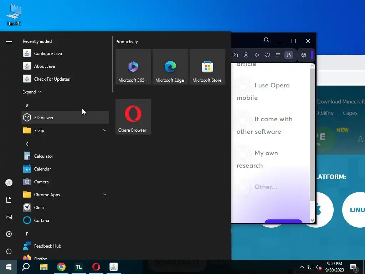Switch to Opera in taskbar
The width and height of the screenshot is (365, 274).
96,267
